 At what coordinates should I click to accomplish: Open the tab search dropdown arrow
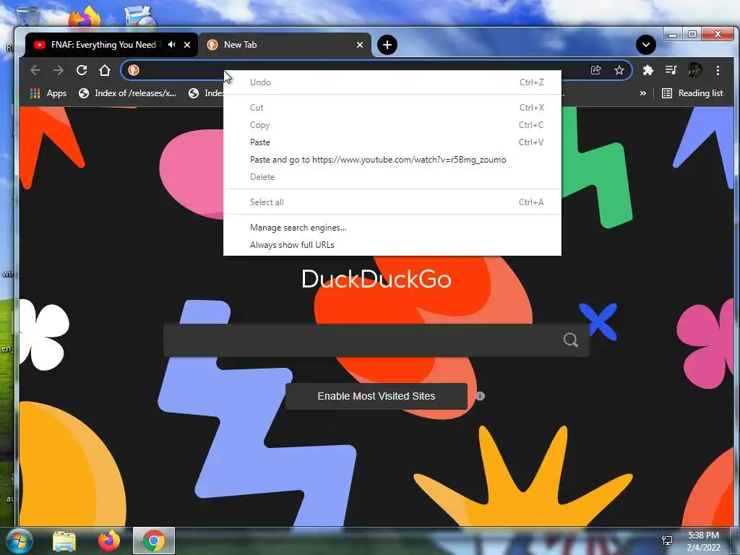tap(645, 45)
